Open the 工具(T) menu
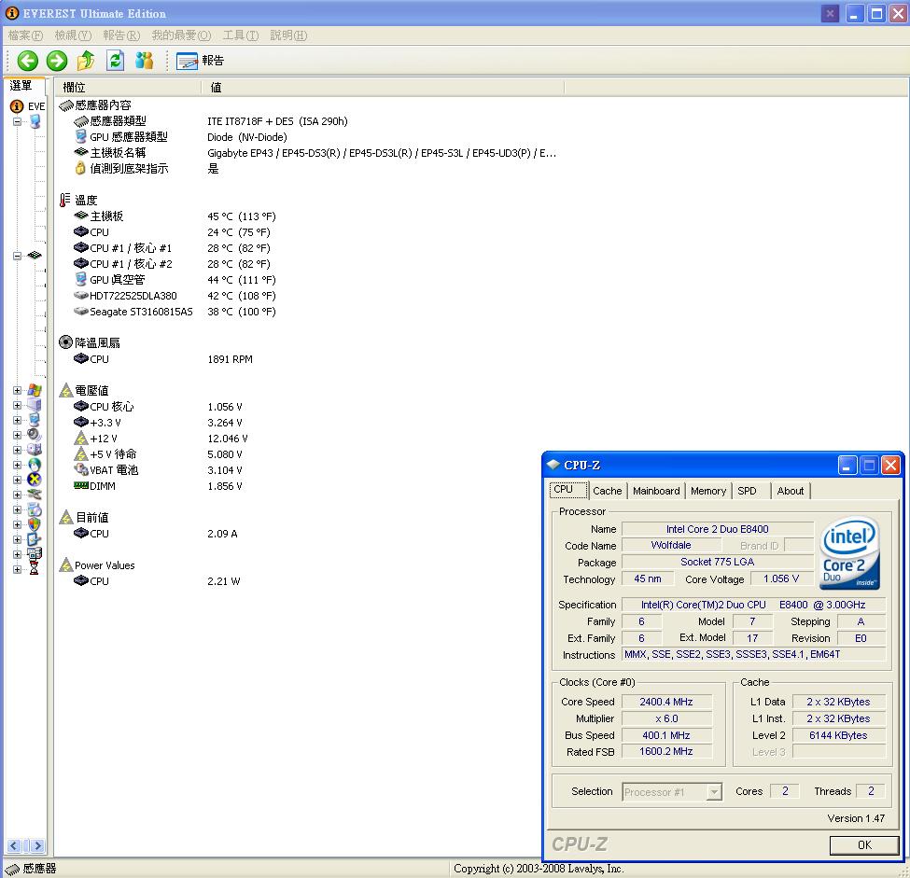Viewport: 910px width, 878px height. click(240, 35)
